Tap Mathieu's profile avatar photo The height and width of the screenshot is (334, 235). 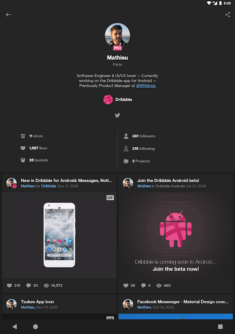(117, 35)
